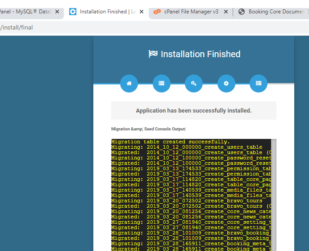This screenshot has width=309, height=251.
Task: Click the Installation Finished heading text
Action: tap(200, 54)
